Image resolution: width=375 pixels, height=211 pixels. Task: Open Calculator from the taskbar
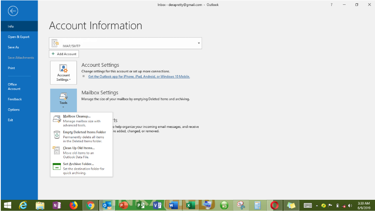(258, 205)
